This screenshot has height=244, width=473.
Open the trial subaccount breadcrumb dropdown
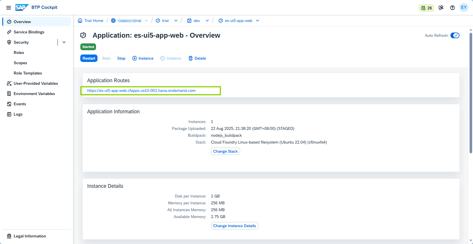click(x=176, y=21)
